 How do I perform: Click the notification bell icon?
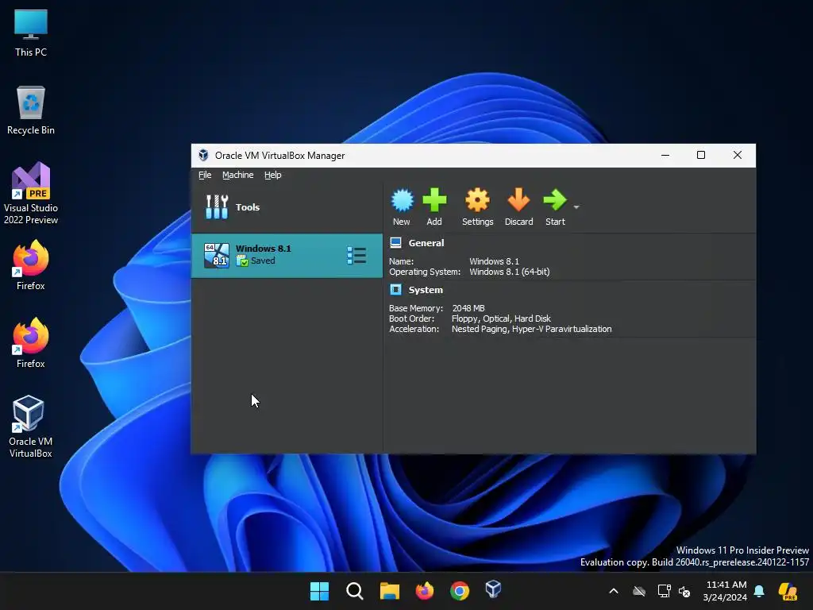[759, 591]
